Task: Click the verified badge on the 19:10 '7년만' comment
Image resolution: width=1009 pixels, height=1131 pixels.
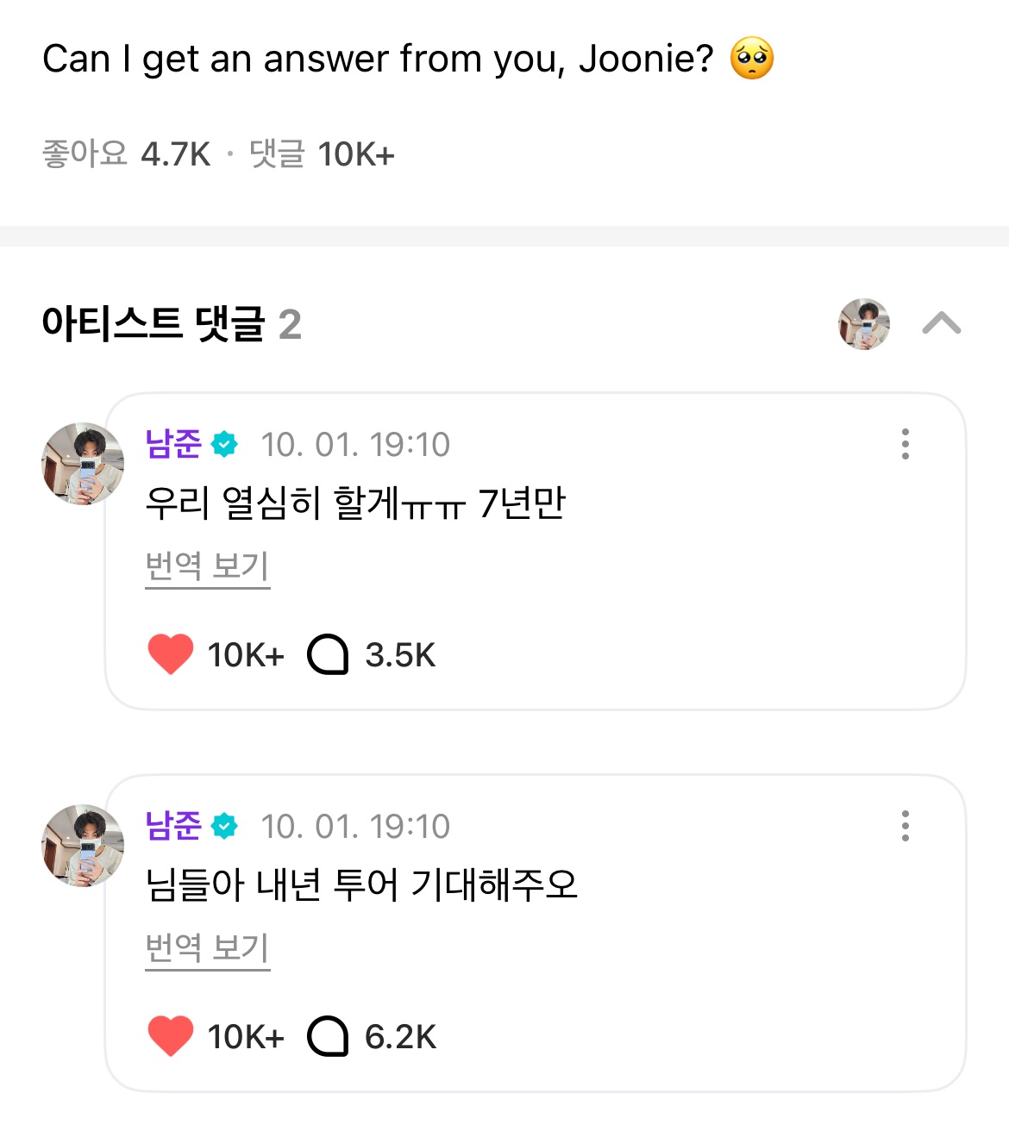Action: tap(225, 444)
